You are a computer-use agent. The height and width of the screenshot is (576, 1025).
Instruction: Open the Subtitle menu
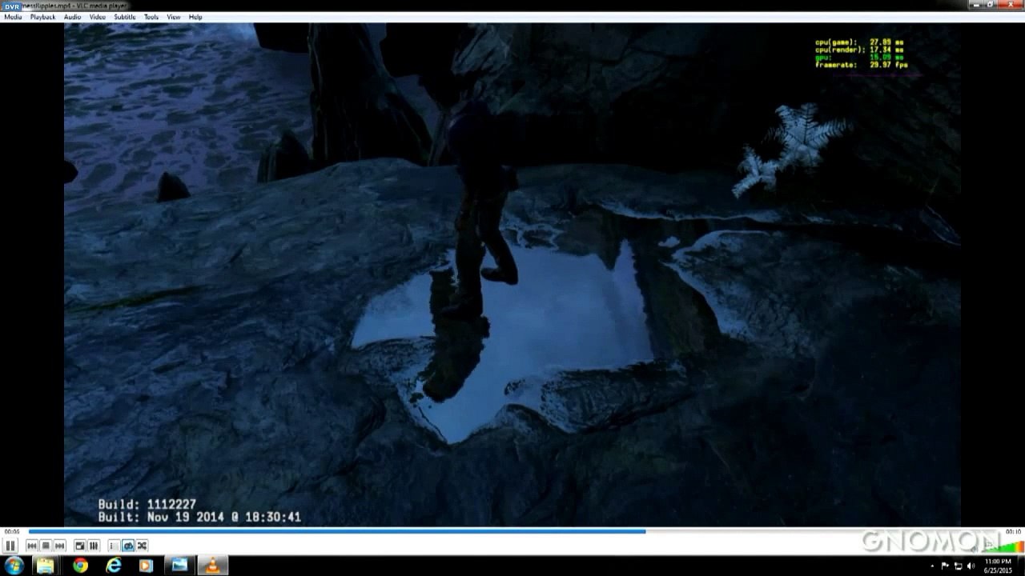tap(124, 17)
